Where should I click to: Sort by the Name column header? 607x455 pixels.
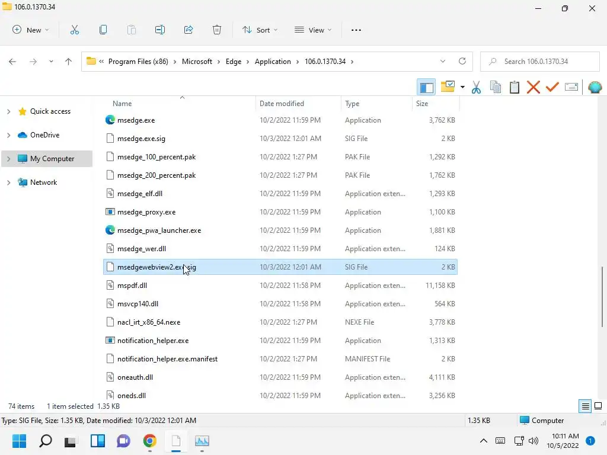[x=122, y=104]
